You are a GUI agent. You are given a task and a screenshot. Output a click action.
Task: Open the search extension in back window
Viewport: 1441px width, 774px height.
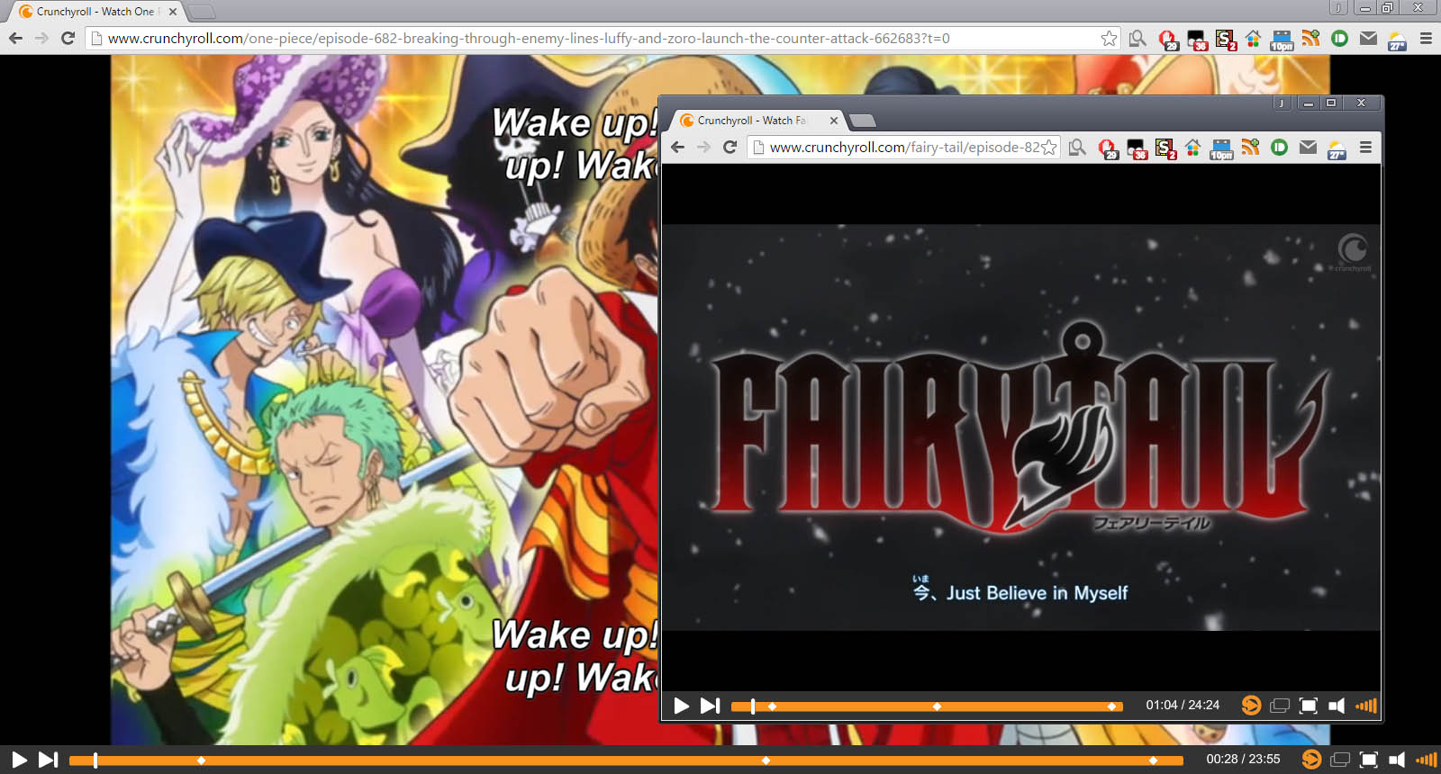1137,38
